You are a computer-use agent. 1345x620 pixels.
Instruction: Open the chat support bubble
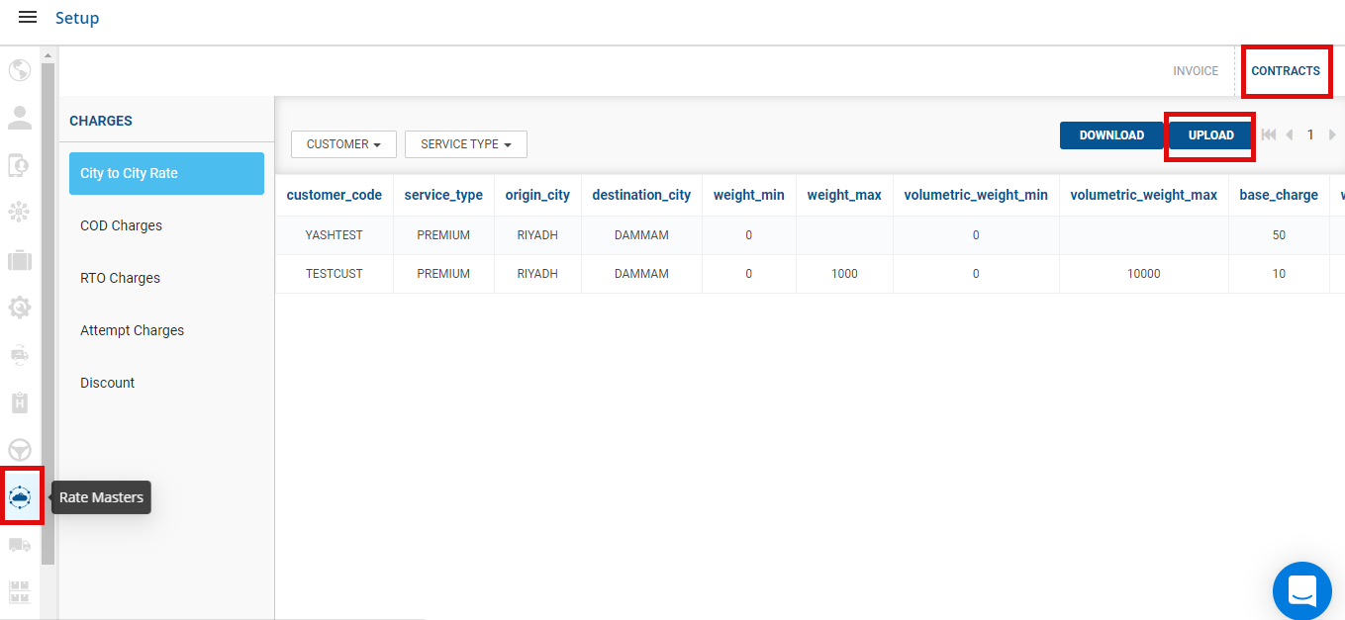1301,590
